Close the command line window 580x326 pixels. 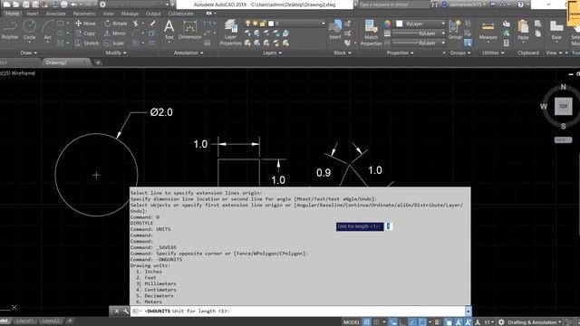116,312
